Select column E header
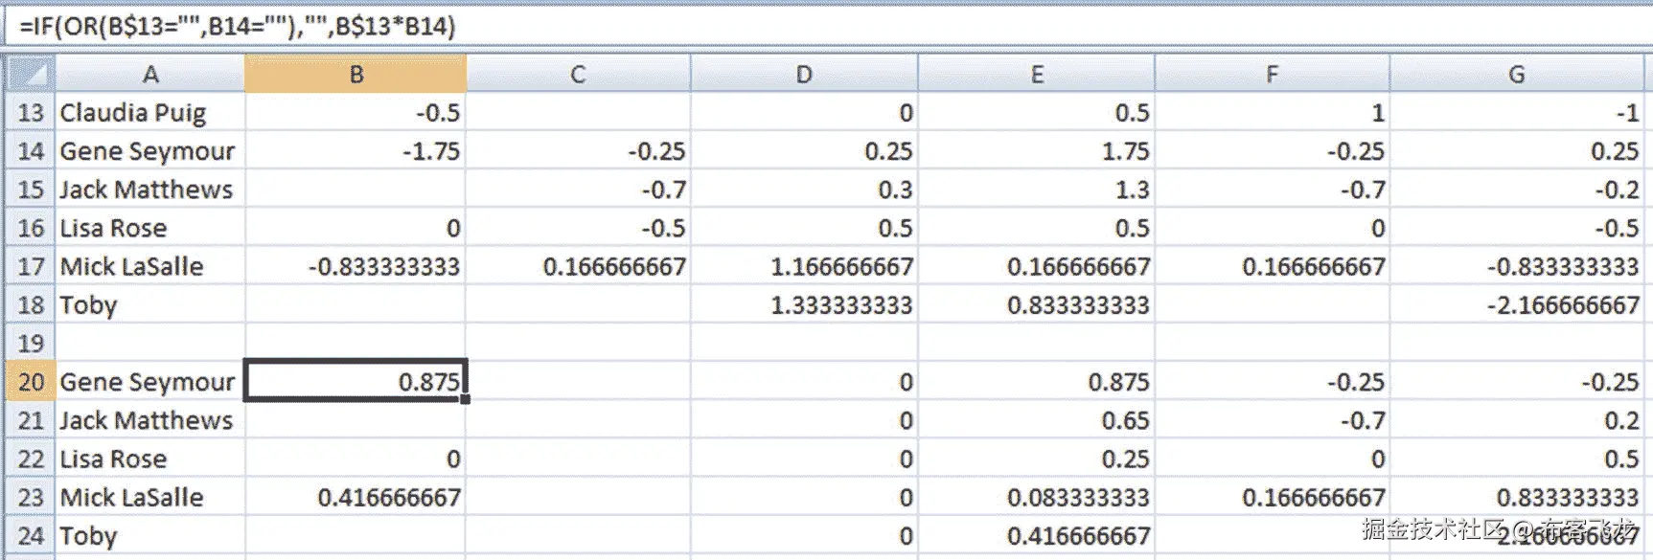1653x560 pixels. [x=1037, y=74]
